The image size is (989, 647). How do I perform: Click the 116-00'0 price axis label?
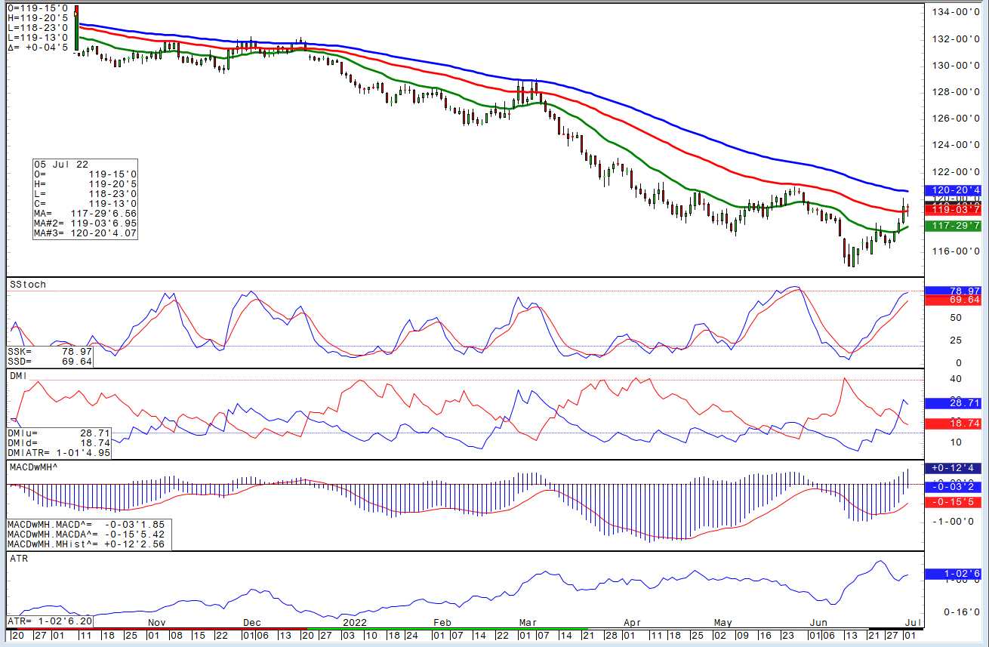[x=956, y=251]
